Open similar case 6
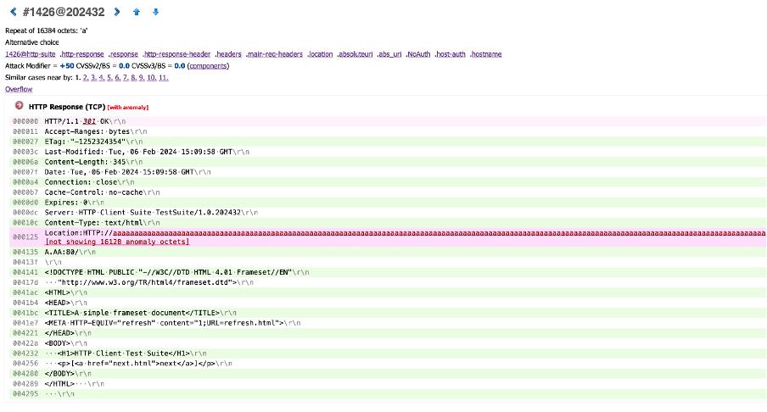 pos(117,78)
